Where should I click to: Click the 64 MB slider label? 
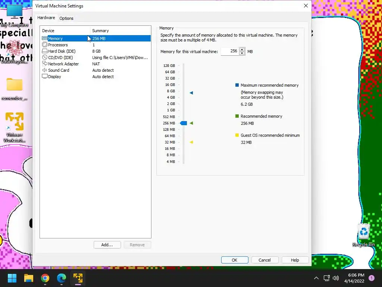click(x=170, y=136)
